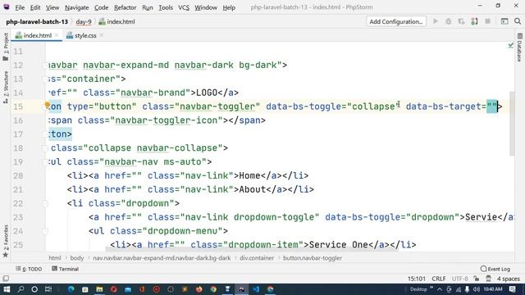The width and height of the screenshot is (525, 295).
Task: Click the Run green play icon
Action: [436, 21]
